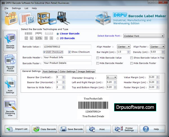Click the shopping bag barcode banner icon
This screenshot has height=137, width=169.
click(x=11, y=18)
